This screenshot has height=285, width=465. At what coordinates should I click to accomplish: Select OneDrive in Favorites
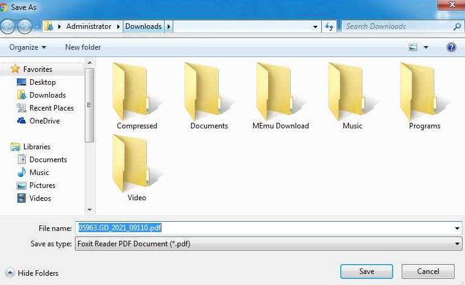point(44,121)
